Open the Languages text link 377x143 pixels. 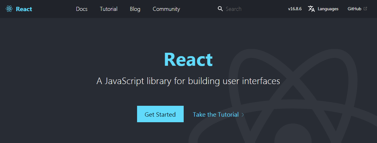(x=328, y=9)
